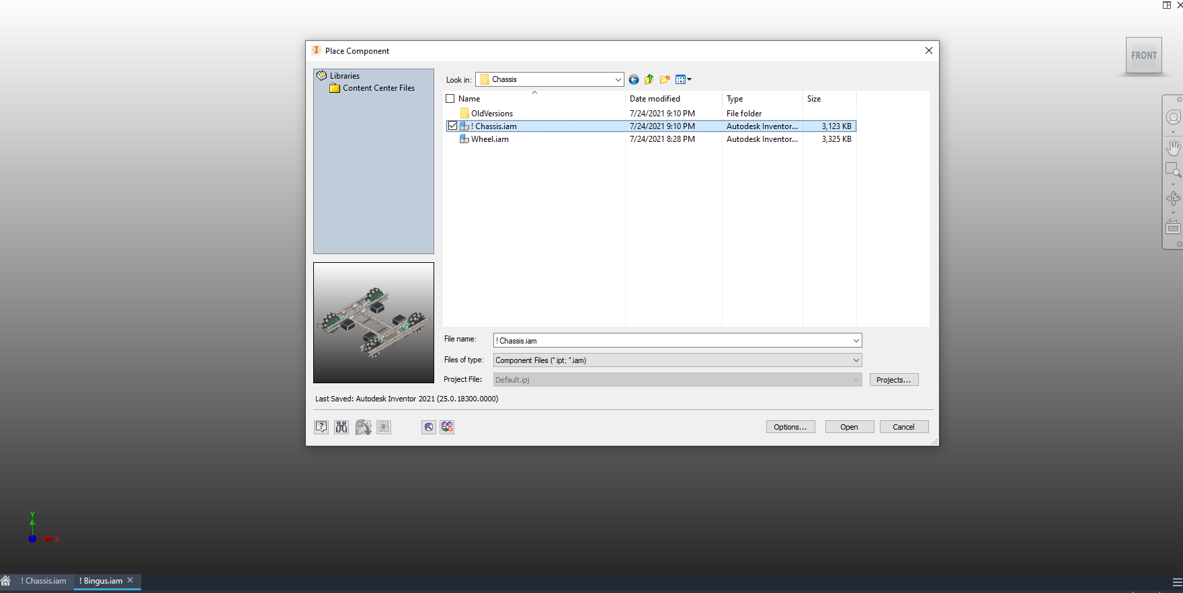The height and width of the screenshot is (593, 1183).
Task: Uncheck the ! Chassis.iam row checkbox
Action: [452, 126]
